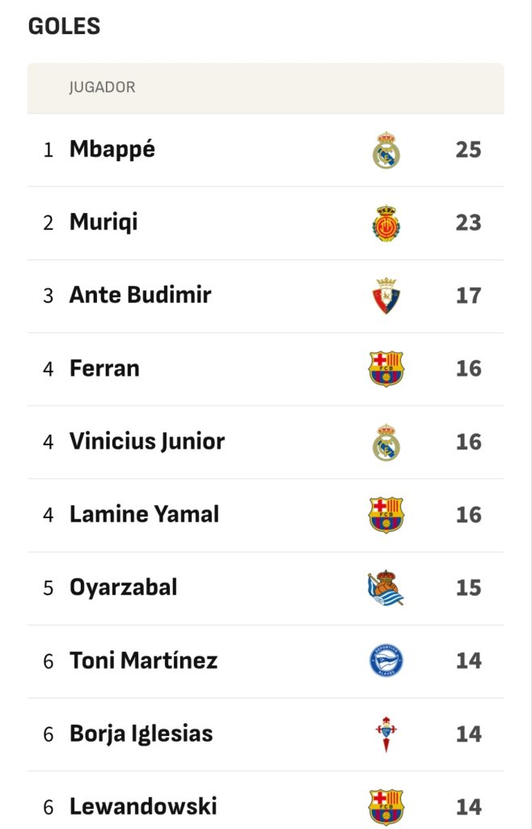Viewport: 532px width, 829px height.
Task: Click the Real Sociedad crest by Oyarzabal
Action: pos(386,588)
